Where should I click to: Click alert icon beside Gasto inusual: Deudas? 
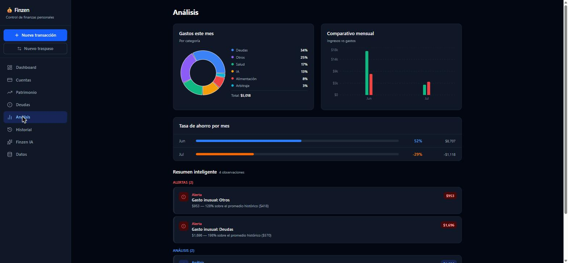click(184, 226)
